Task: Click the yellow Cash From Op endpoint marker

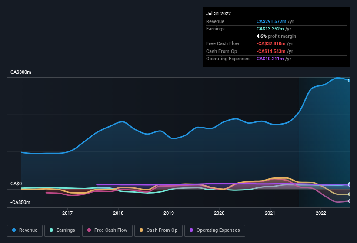Action: tap(350, 194)
